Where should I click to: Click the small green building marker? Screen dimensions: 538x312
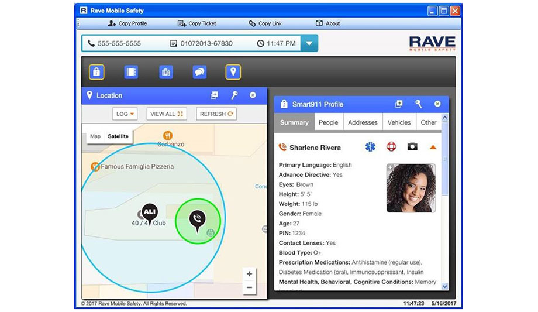point(211,232)
